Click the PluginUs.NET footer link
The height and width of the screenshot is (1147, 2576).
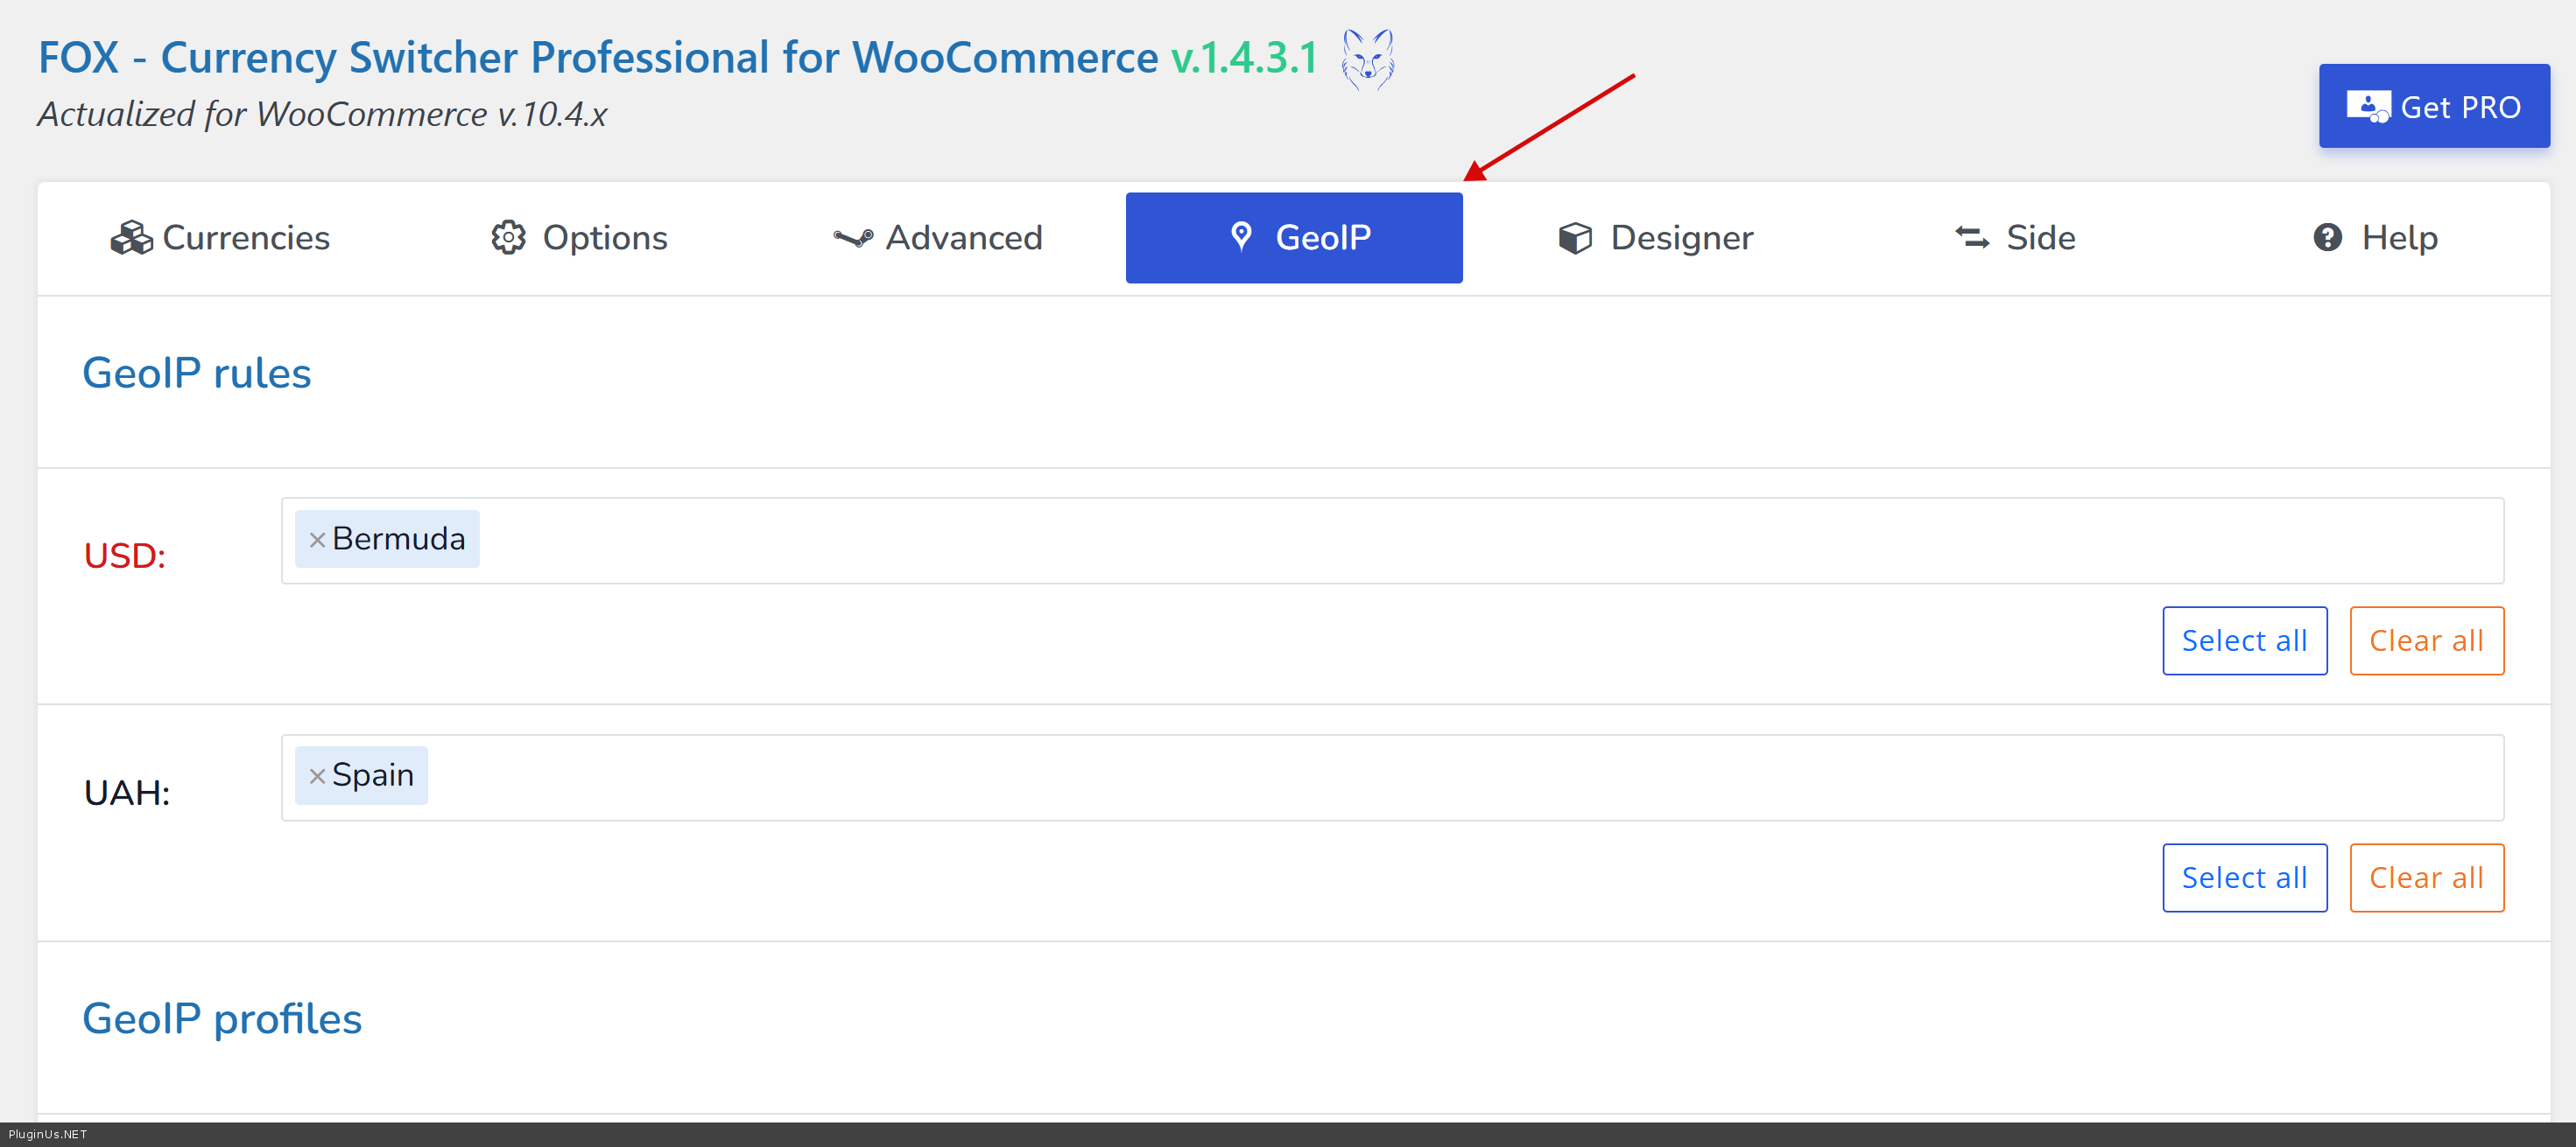tap(48, 1134)
